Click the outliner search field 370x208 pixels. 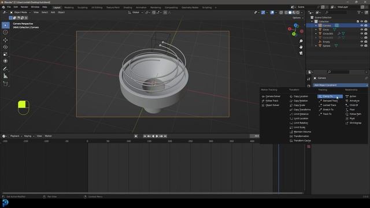[x=336, y=12]
